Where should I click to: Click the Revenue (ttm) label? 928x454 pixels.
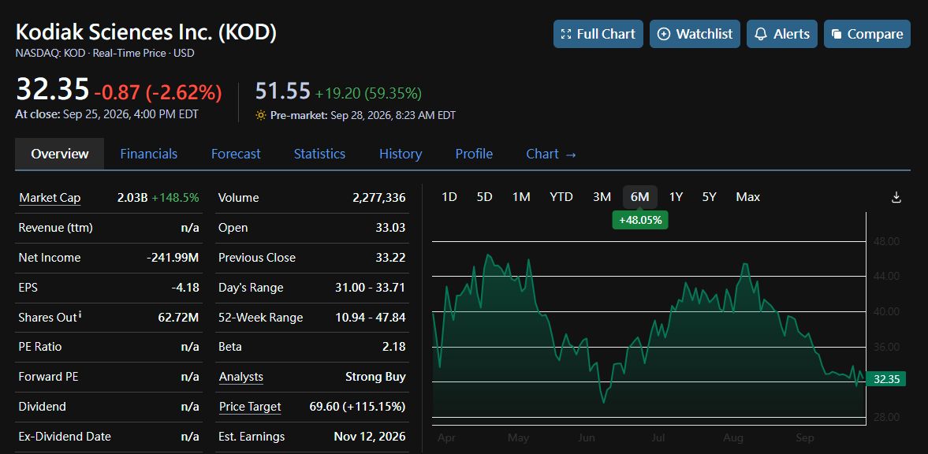(56, 228)
